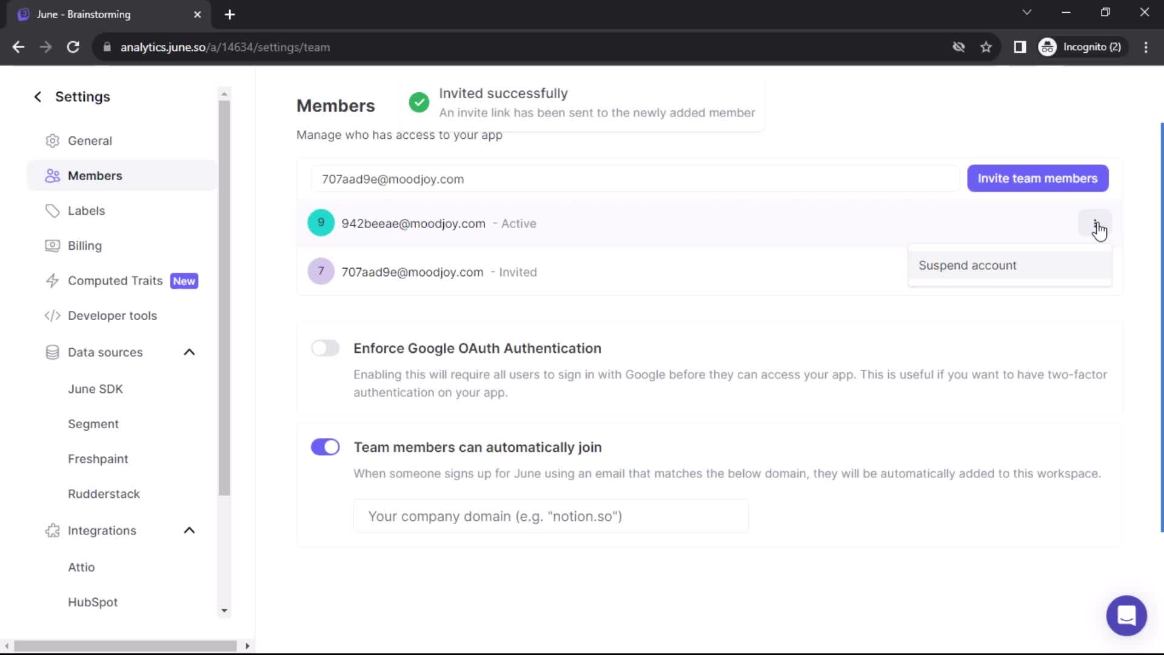Click the Billing sidebar icon

[51, 246]
